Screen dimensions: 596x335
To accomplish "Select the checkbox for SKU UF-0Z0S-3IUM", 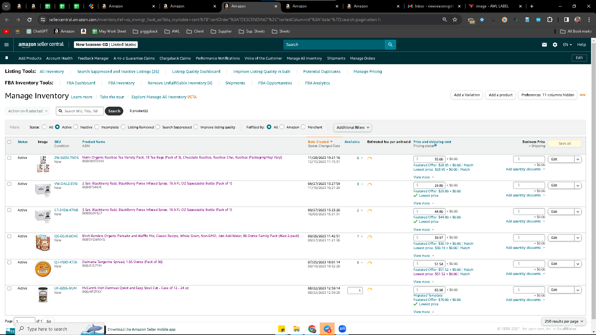I will coord(9,288).
